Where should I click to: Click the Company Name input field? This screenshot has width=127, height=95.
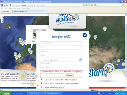61,43
